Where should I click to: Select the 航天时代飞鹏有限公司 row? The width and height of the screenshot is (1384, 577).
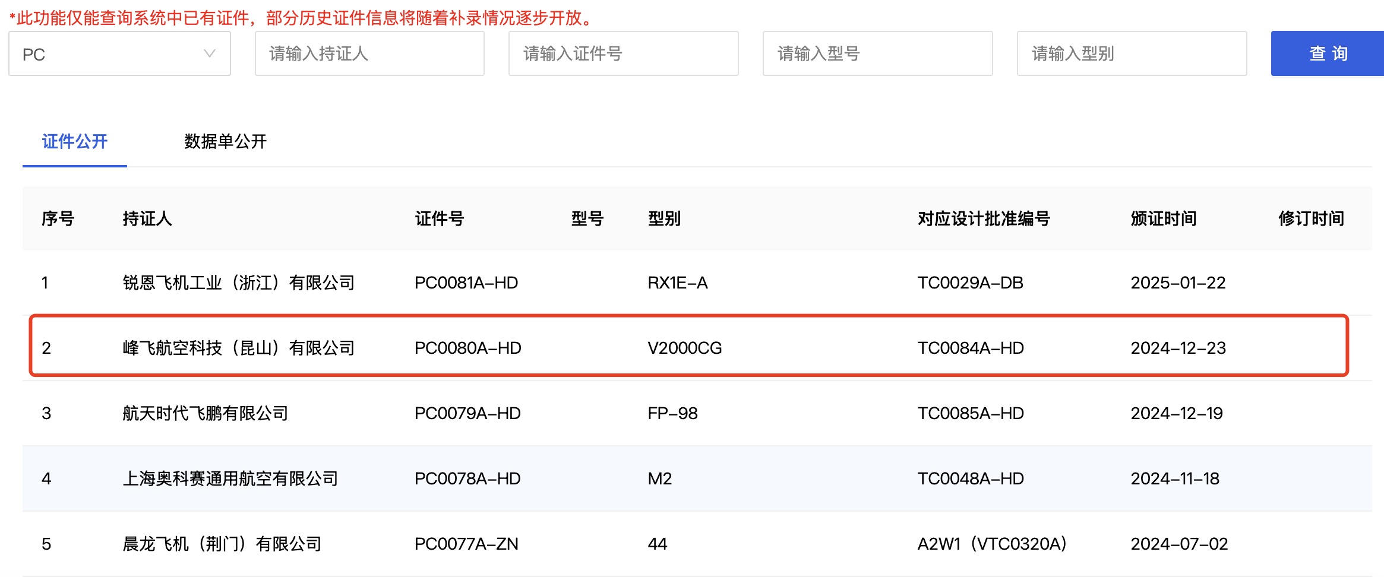[x=205, y=414]
